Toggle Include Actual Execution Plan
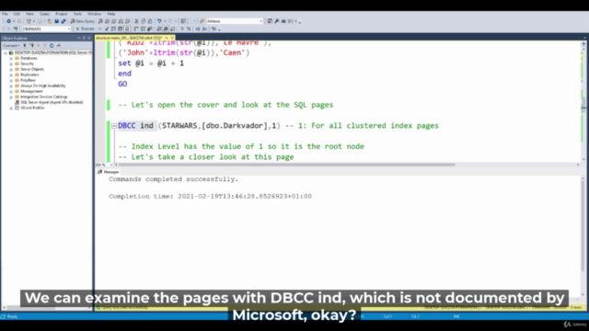Image resolution: width=589 pixels, height=331 pixels. 136,29
